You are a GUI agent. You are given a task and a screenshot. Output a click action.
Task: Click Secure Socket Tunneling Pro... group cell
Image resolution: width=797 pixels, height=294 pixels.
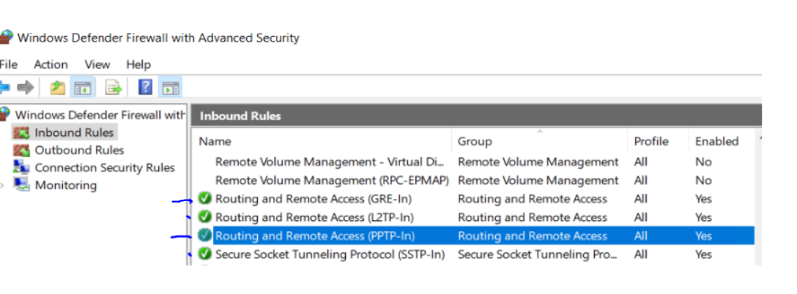538,254
